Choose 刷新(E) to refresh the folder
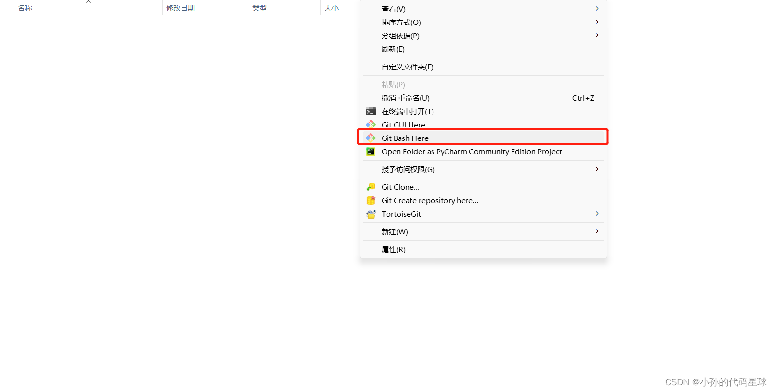 pyautogui.click(x=483, y=49)
